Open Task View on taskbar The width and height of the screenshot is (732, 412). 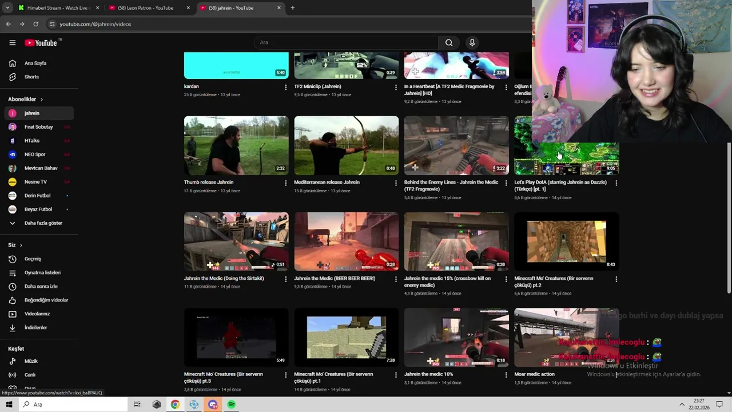point(137,405)
